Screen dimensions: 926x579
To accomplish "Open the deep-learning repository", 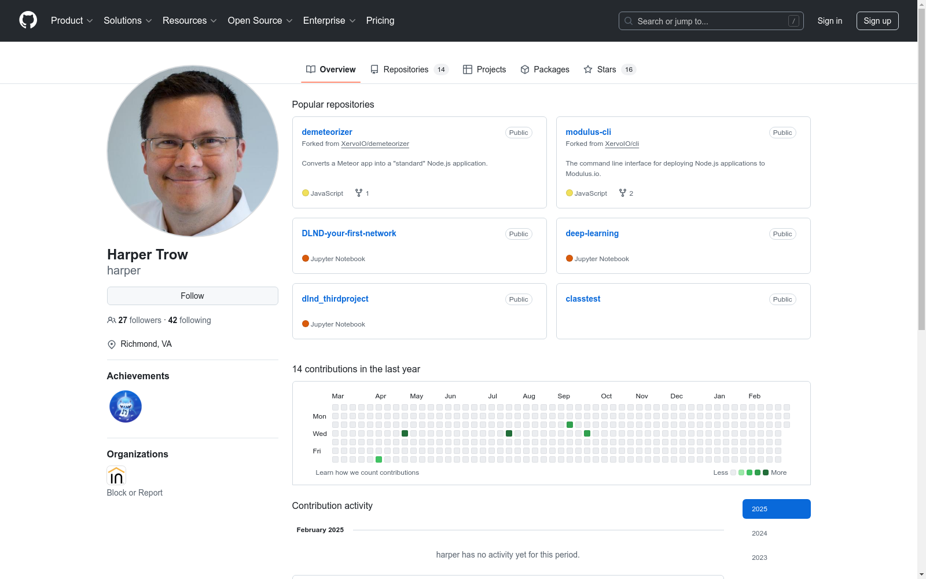I will coord(592,233).
